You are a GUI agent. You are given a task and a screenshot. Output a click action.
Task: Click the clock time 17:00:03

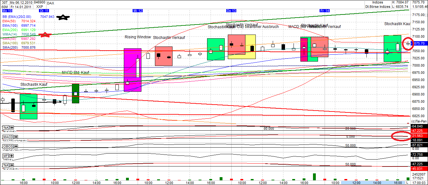coord(419,182)
